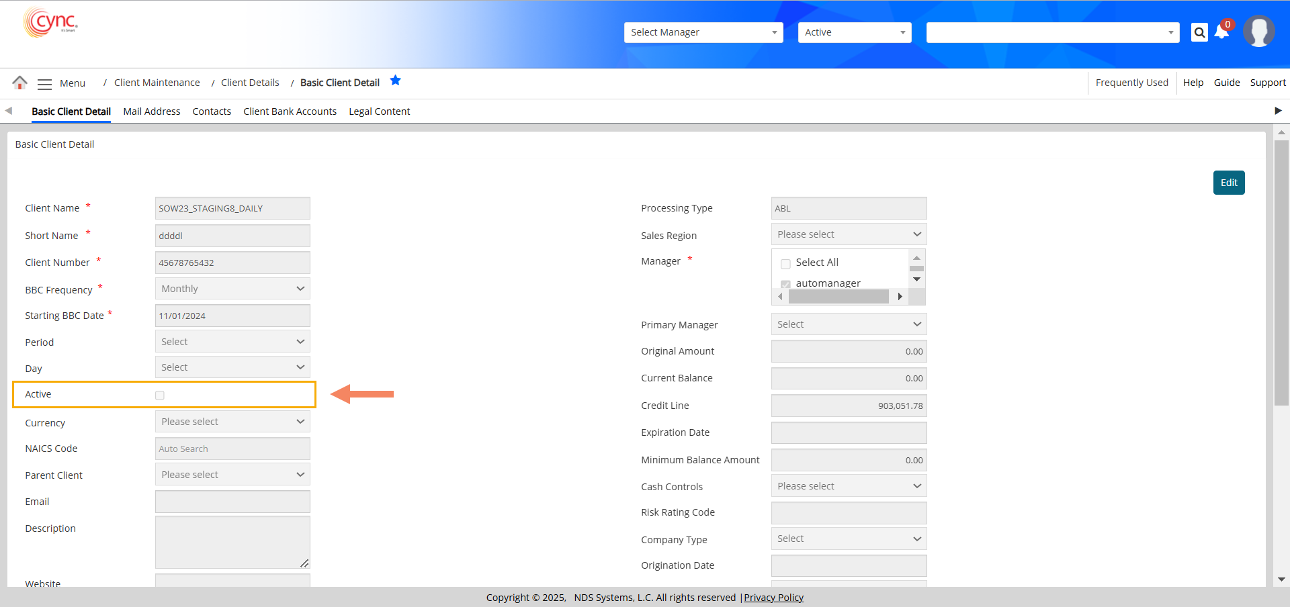Screen dimensions: 1290x607
Task: Click the Edit button
Action: click(x=1228, y=183)
